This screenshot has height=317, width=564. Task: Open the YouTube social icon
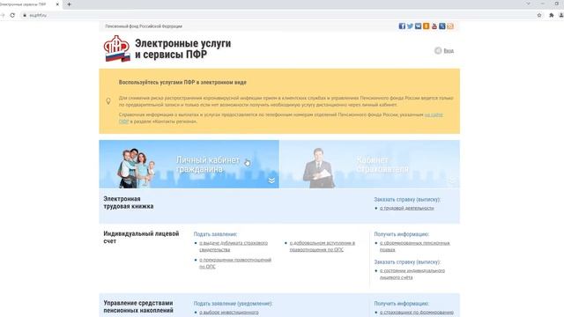point(434,26)
